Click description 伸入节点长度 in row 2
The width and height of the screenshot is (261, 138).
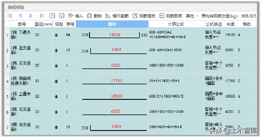pyautogui.click(x=213, y=50)
